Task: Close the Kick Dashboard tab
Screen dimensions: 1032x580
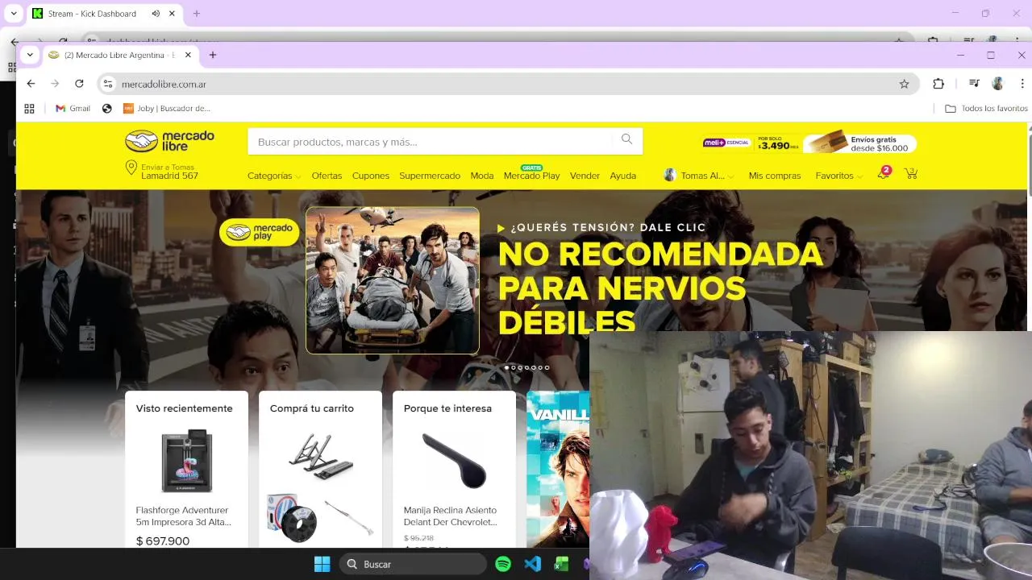Action: pyautogui.click(x=172, y=14)
